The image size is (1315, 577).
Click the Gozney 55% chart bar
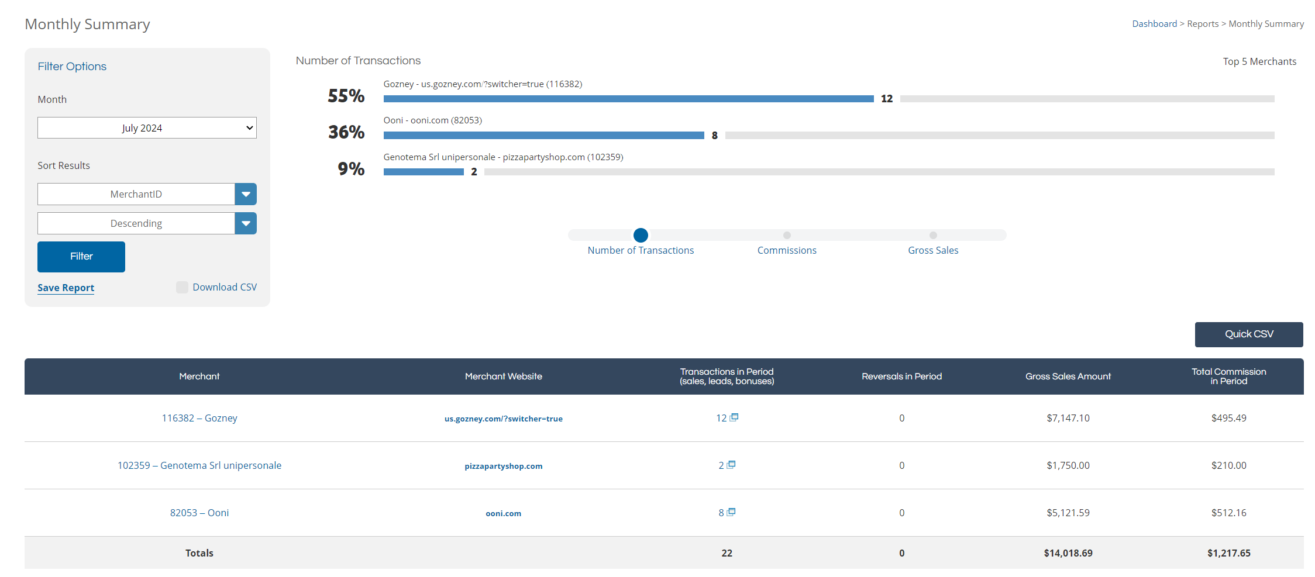pyautogui.click(x=628, y=99)
